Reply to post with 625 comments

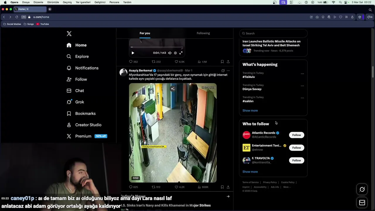pos(133,187)
